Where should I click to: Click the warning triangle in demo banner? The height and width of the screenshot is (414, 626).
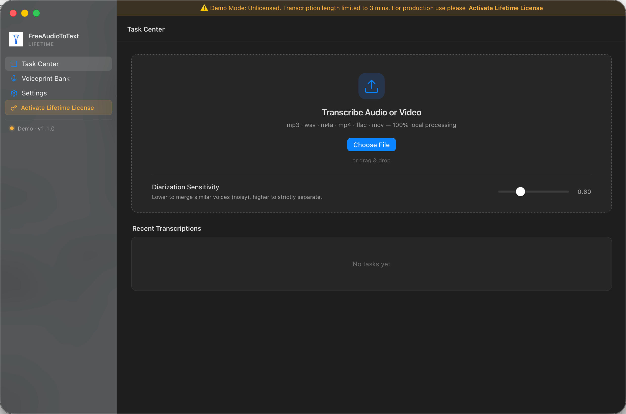[204, 8]
